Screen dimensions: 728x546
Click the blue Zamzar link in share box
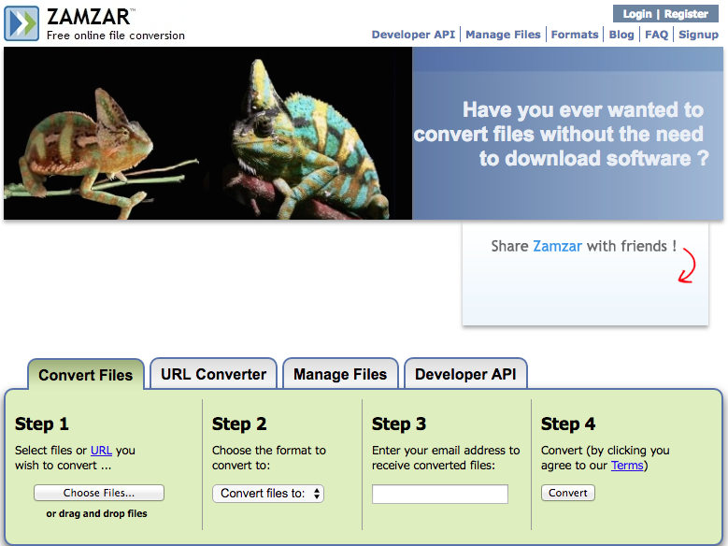click(x=557, y=246)
